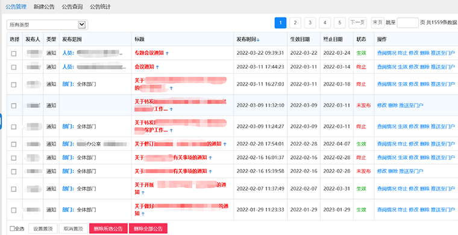The image size is (458, 235).
Task: Click pin arrow on 2022-02-16 15:39:58 row title
Action: [210, 171]
